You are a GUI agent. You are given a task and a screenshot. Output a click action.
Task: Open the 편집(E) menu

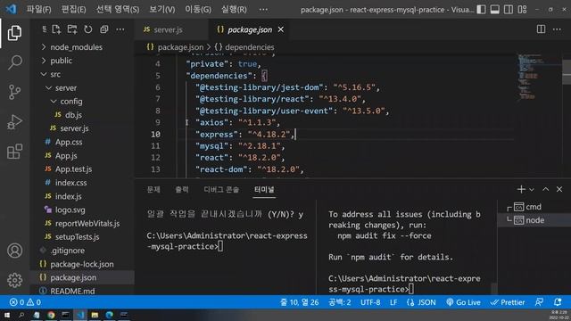pyautogui.click(x=73, y=10)
